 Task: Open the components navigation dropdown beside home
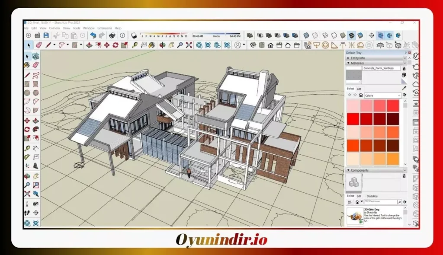[362, 202]
